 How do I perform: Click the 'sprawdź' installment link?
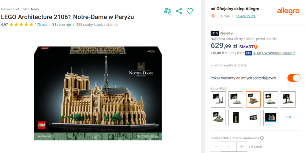pyautogui.click(x=289, y=53)
